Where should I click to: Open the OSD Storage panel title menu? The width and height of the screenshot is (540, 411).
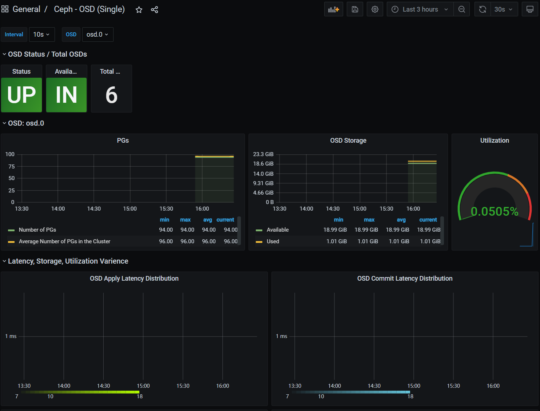pos(348,141)
